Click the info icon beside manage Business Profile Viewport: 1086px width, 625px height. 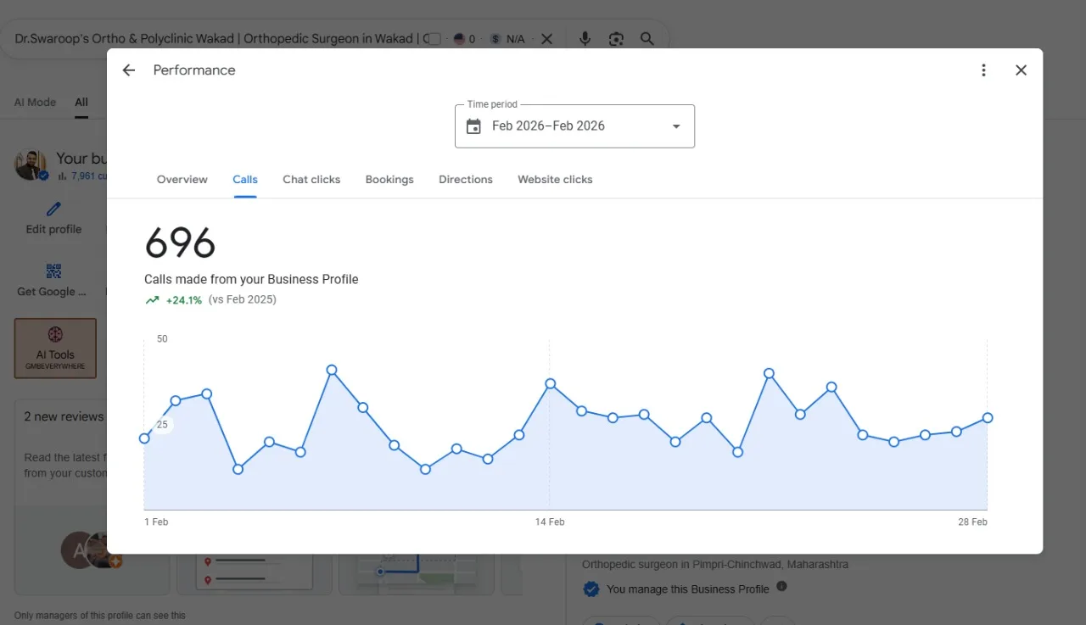pos(781,586)
